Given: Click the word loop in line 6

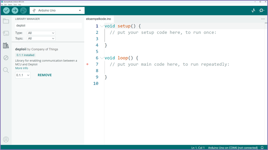Looking at the screenshot, I should [123, 58].
